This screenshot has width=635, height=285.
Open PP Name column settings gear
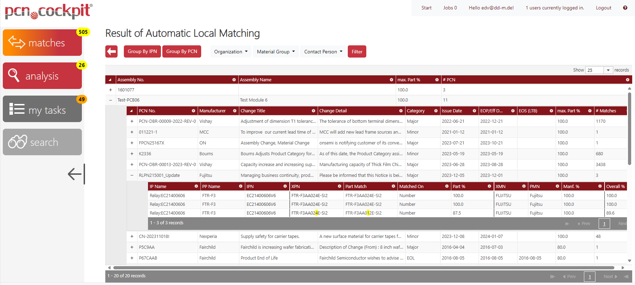241,186
